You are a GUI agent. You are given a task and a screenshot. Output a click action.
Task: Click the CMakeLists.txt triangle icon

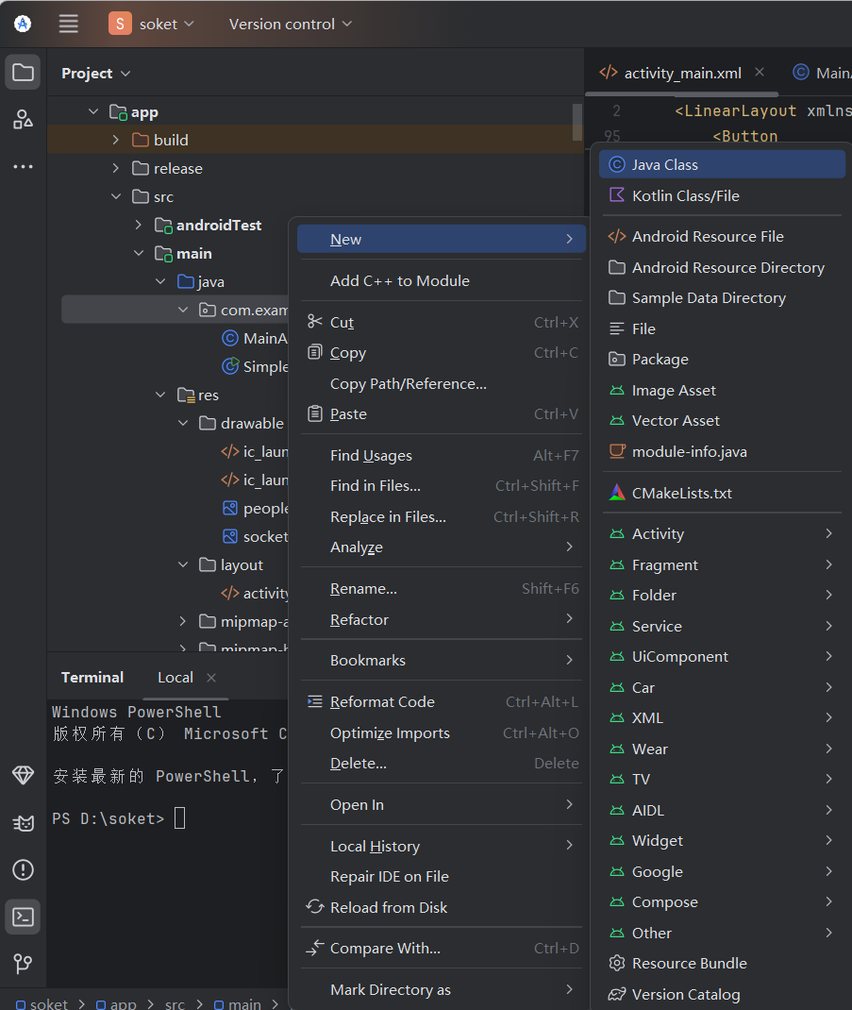tap(617, 493)
